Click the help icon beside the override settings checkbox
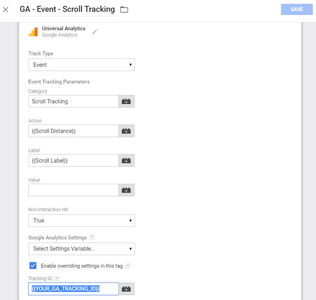316x300 pixels. (x=128, y=266)
